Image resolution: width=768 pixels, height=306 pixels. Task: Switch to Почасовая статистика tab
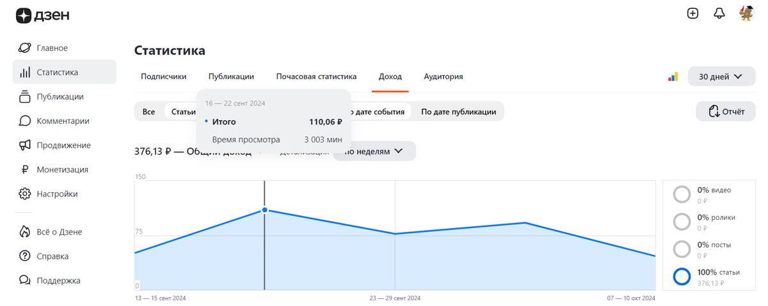point(316,77)
